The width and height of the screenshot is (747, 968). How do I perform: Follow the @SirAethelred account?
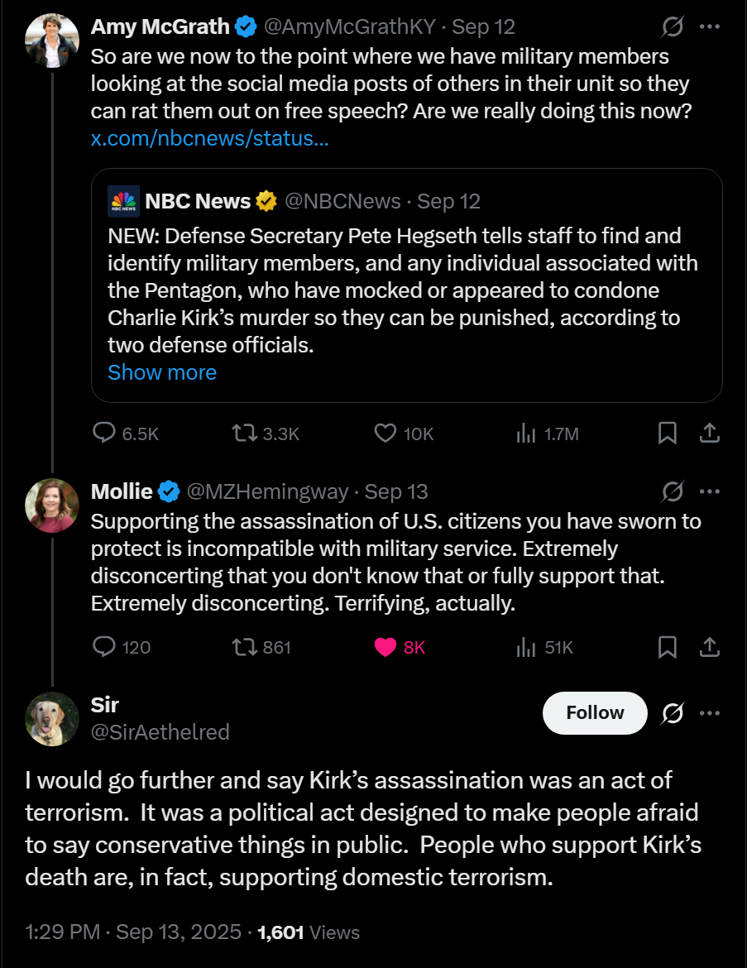(595, 713)
